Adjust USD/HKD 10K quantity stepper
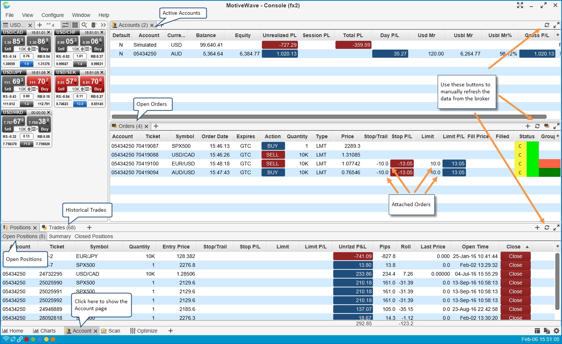The height and width of the screenshot is (344, 562). [x=29, y=129]
